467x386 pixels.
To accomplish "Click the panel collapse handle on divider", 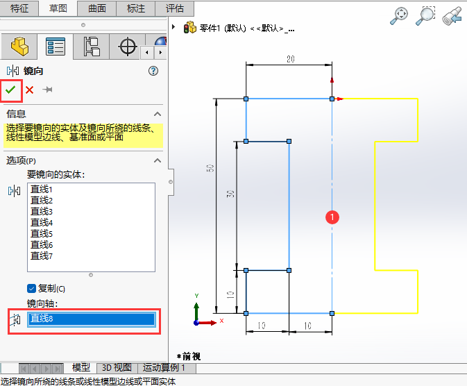I will [171, 182].
